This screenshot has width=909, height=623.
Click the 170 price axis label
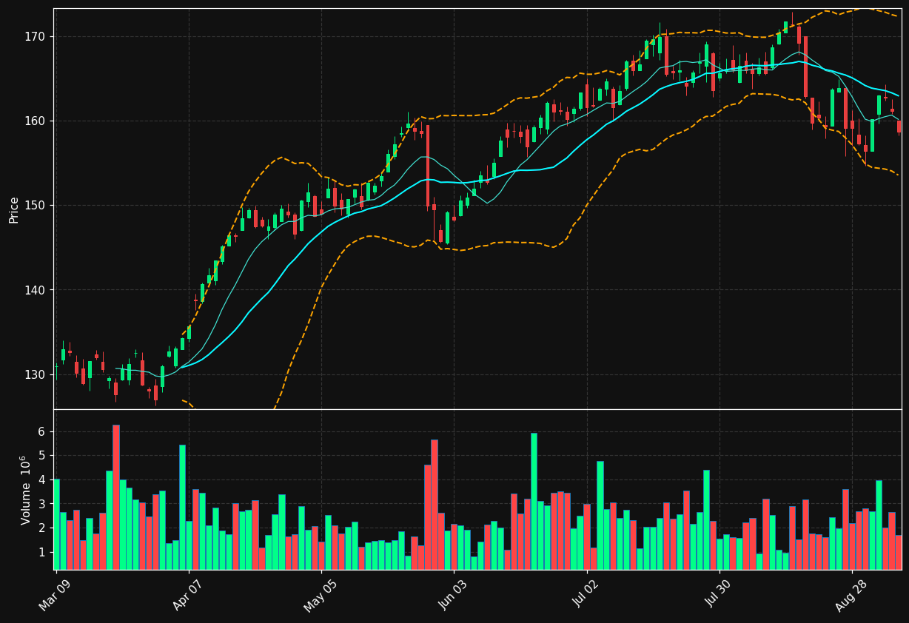tap(36, 36)
